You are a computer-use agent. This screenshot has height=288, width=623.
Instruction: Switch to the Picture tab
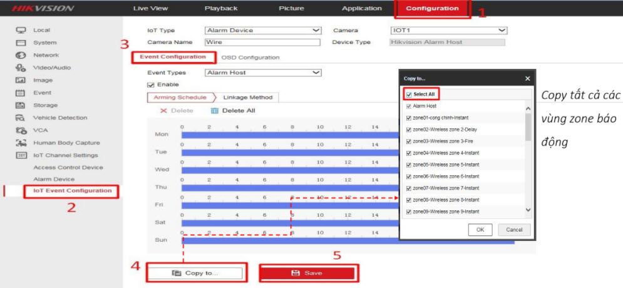[291, 8]
